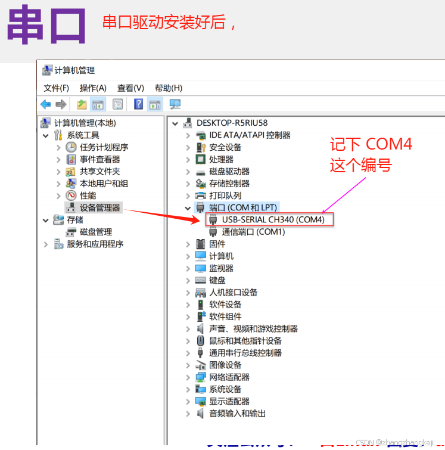This screenshot has width=445, height=450.
Task: Click the 事件查看器 icon
Action: click(71, 159)
